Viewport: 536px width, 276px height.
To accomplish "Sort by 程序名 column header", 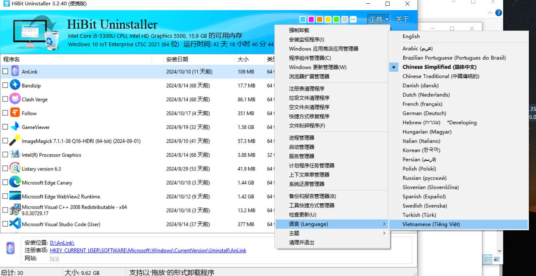I will coord(76,60).
